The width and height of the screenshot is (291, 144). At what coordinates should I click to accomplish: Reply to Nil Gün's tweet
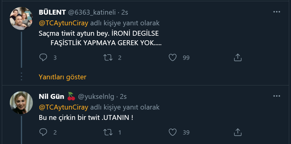[44, 132]
